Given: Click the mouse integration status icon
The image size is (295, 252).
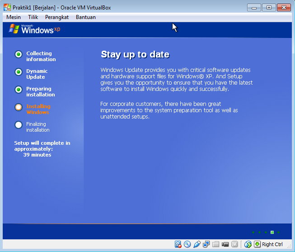Looking at the screenshot, I should 248,244.
